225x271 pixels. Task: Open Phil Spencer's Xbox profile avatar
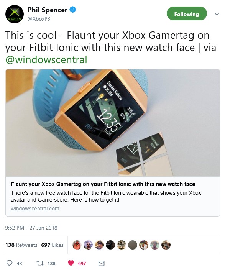pyautogui.click(x=15, y=14)
